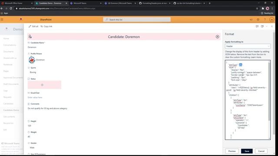Switch to the Doremon Microsoft Teams tab
This screenshot has width=278, height=156.
[120, 3]
